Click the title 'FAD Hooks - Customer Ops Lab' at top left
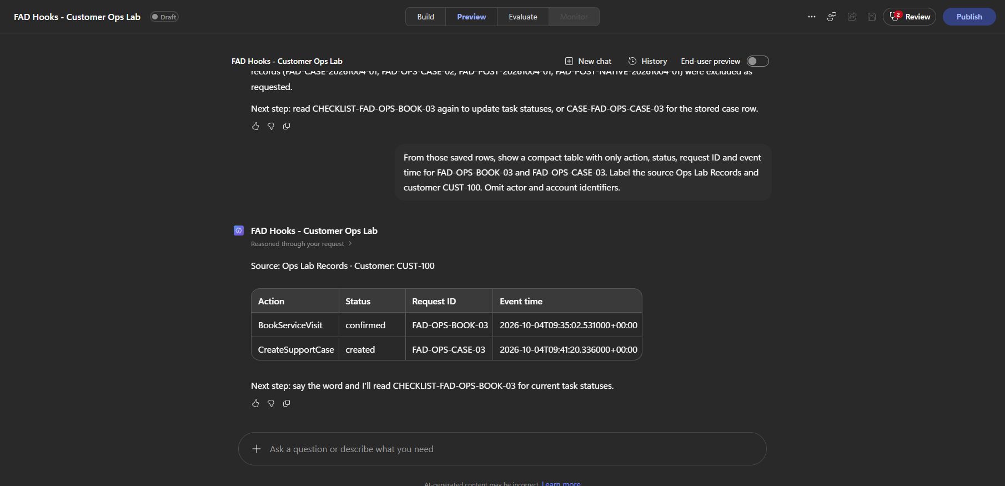This screenshot has height=486, width=1005. point(77,17)
